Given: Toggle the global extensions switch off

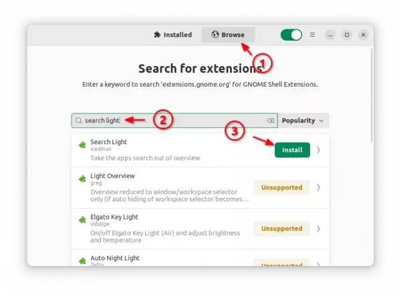Looking at the screenshot, I should click(x=291, y=35).
